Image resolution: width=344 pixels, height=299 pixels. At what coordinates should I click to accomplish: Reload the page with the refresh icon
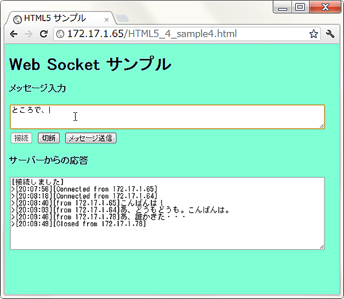(x=44, y=34)
